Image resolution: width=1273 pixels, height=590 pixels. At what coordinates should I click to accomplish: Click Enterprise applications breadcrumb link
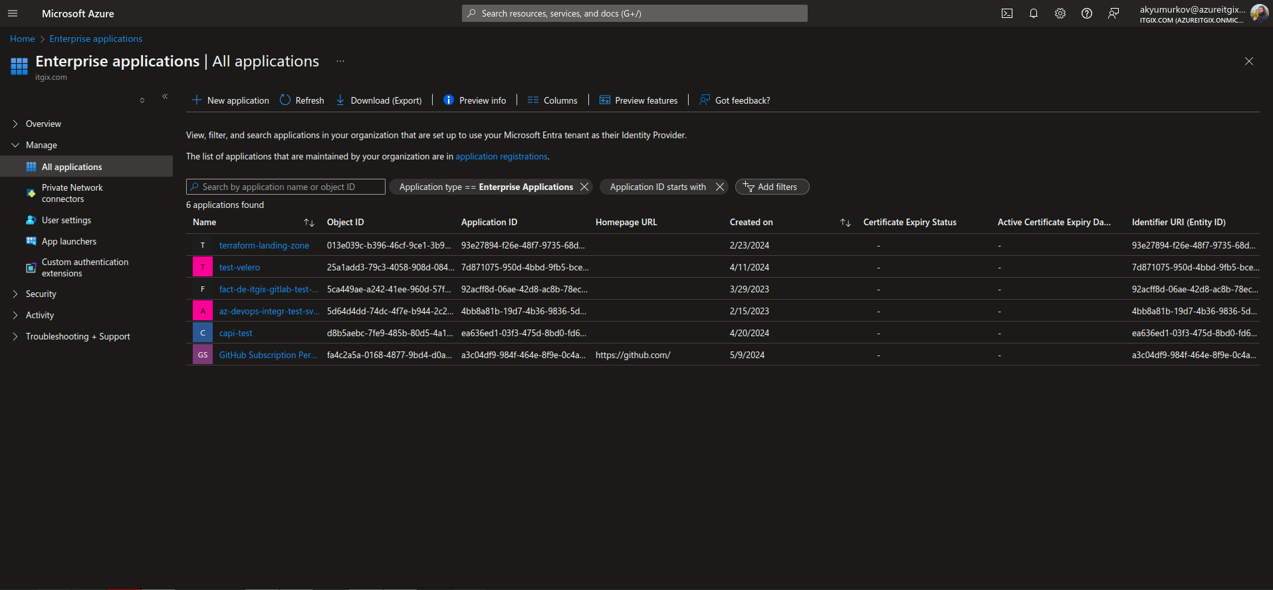coord(96,39)
